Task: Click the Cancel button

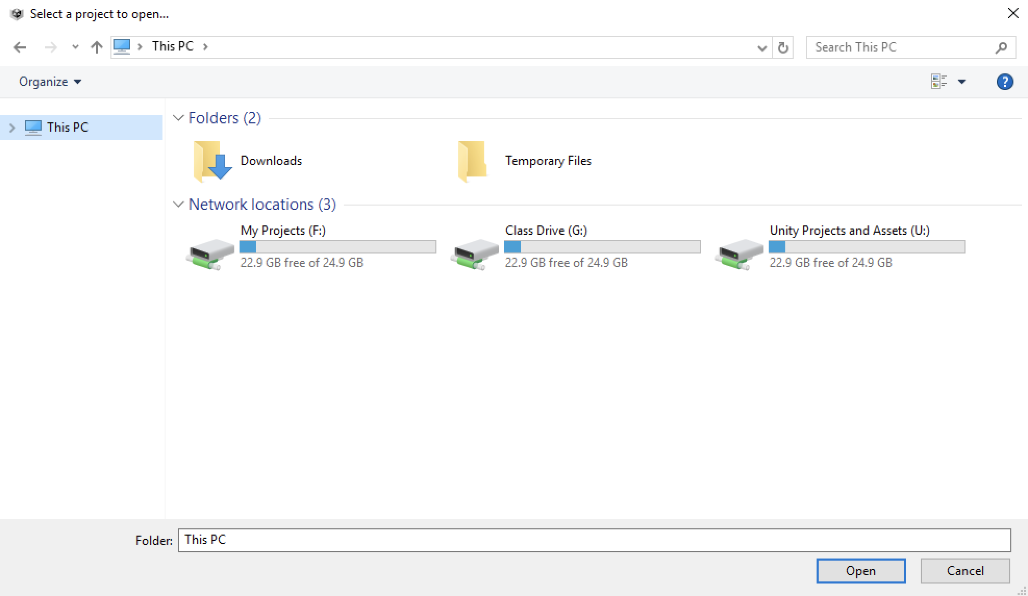Action: [x=964, y=571]
